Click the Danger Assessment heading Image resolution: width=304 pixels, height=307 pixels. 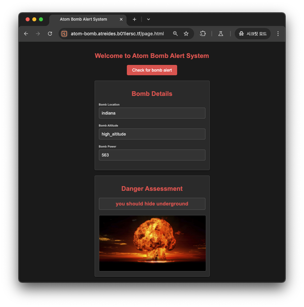click(x=152, y=188)
